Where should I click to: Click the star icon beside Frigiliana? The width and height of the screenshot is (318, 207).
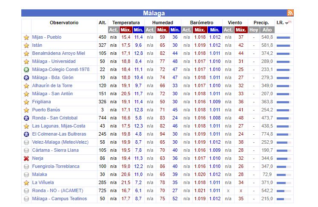[x=26, y=102]
